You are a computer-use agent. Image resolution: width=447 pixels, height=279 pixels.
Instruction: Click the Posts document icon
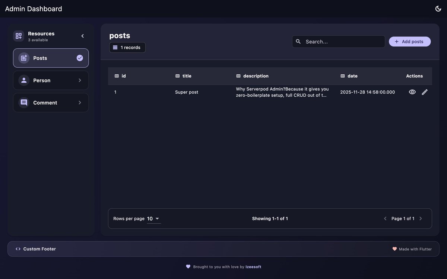[x=24, y=58]
